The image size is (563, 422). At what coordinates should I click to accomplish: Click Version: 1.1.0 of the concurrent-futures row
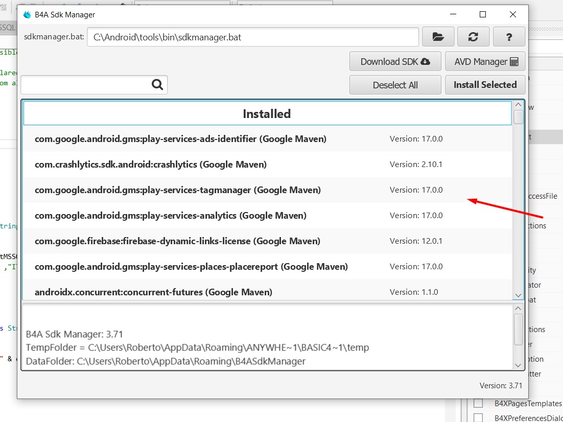tap(414, 292)
